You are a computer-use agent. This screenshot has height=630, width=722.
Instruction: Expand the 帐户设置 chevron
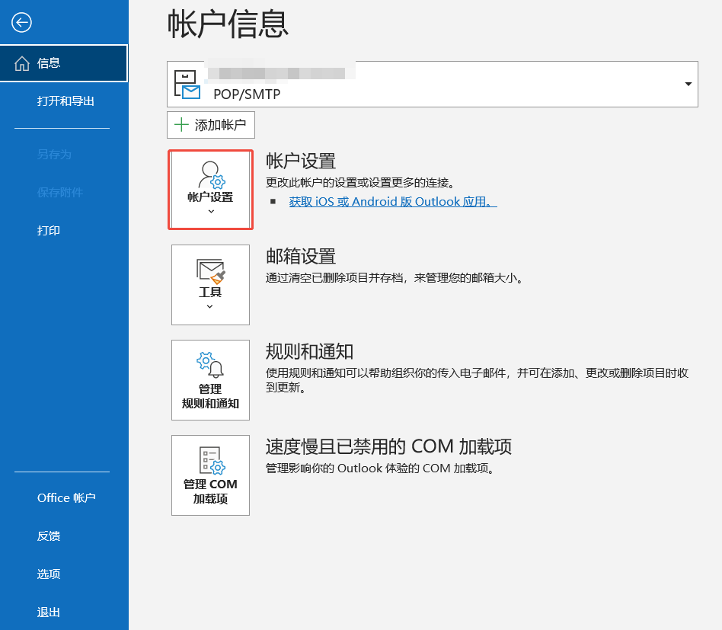coord(211,211)
